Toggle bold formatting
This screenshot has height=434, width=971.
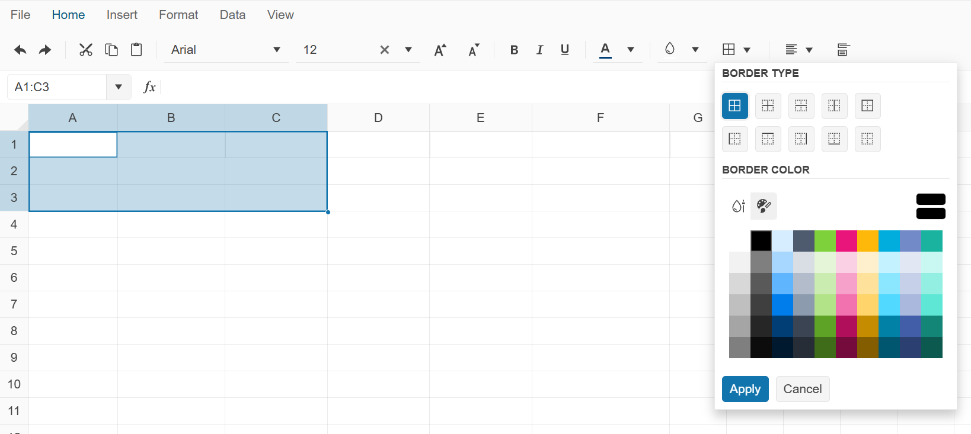pos(514,50)
